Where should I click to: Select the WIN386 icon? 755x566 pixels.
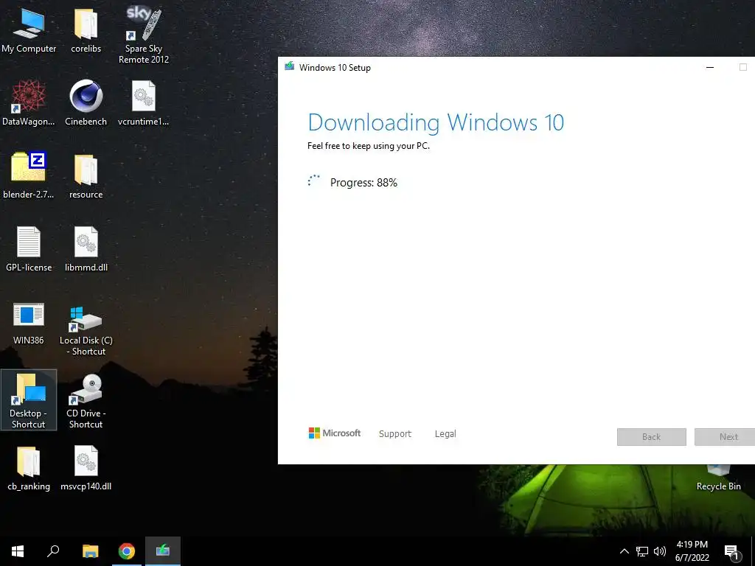29,324
